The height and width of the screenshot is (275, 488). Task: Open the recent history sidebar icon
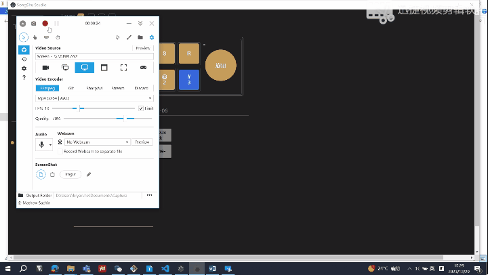tap(24, 59)
